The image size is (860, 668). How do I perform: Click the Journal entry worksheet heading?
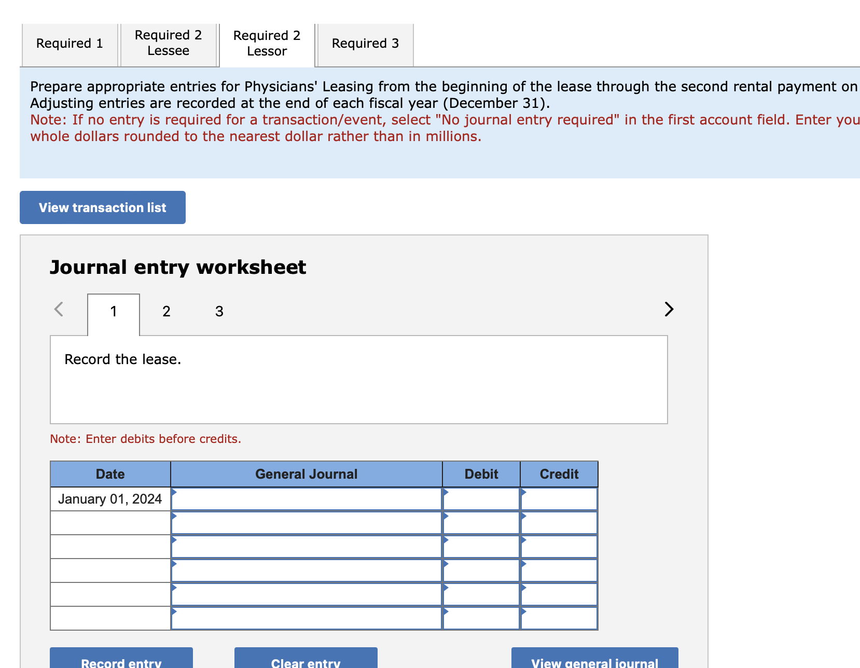pyautogui.click(x=178, y=268)
